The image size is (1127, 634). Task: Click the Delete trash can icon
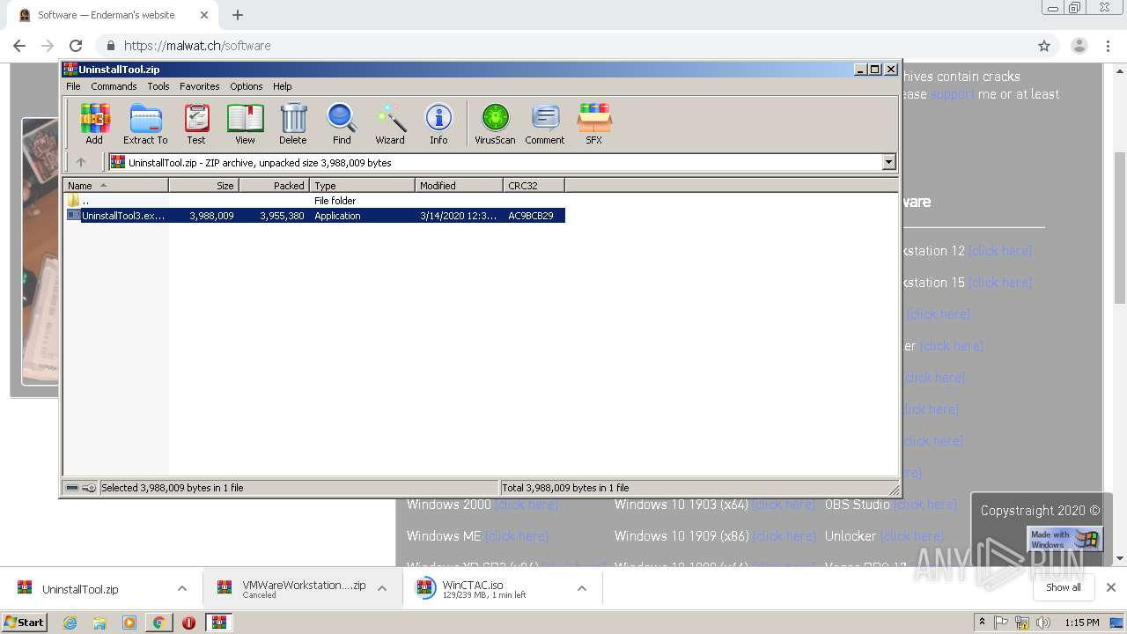(293, 123)
